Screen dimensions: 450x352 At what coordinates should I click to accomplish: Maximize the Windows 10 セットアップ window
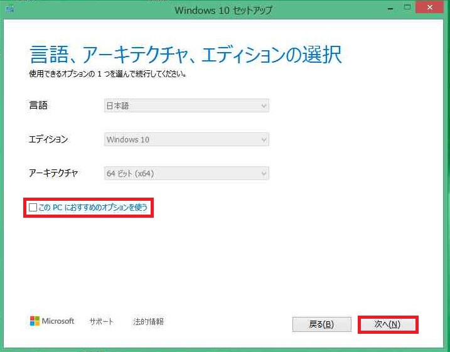pyautogui.click(x=407, y=8)
